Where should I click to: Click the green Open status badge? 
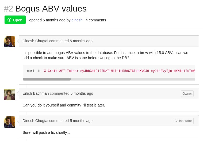tap(15, 20)
